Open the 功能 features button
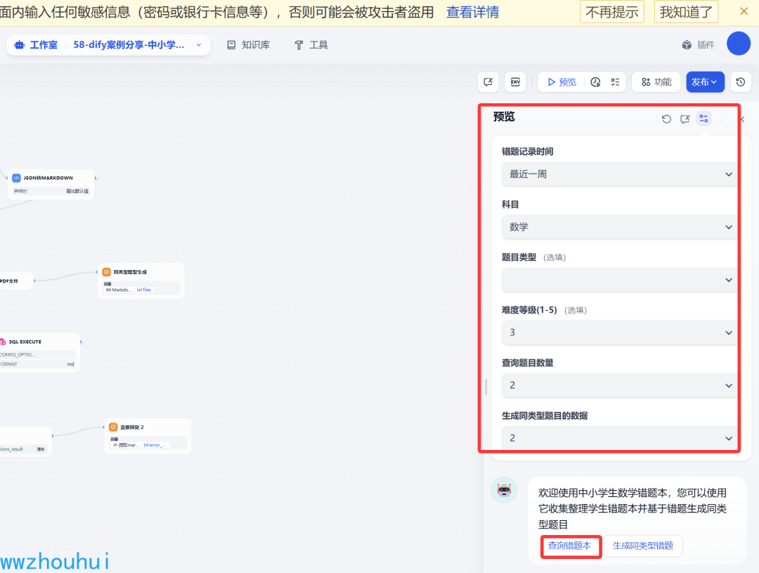 [x=656, y=82]
